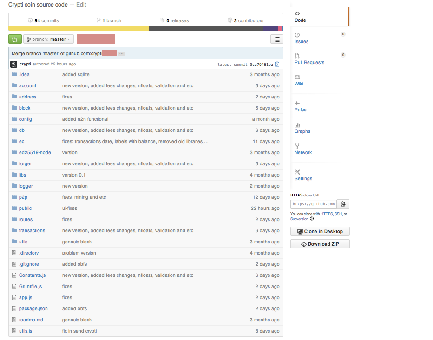
Task: Open the transactions folder
Action: (32, 231)
